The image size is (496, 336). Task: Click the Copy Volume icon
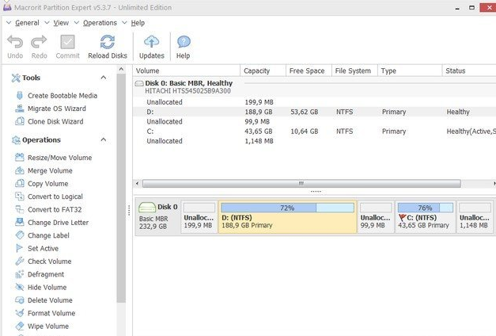[x=20, y=184]
